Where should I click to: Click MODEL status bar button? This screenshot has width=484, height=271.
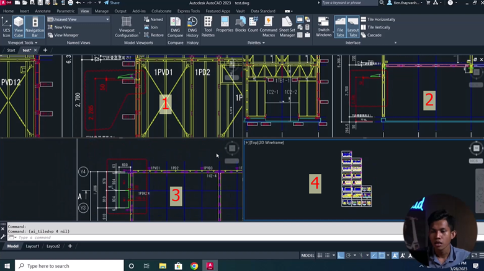click(x=308, y=256)
